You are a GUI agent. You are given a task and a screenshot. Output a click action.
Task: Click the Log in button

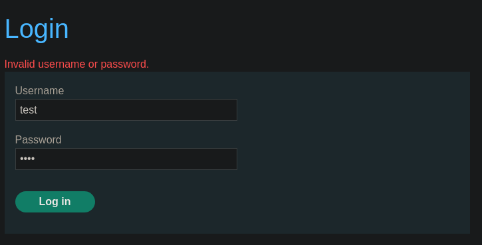click(x=55, y=202)
